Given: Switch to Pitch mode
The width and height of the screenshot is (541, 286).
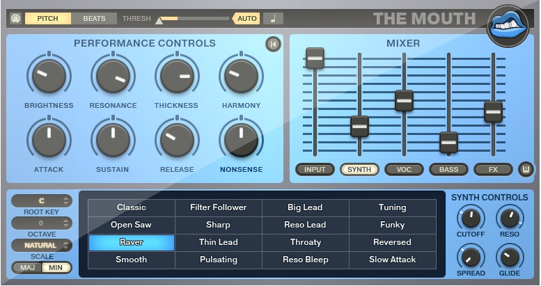Looking at the screenshot, I should click(x=48, y=18).
